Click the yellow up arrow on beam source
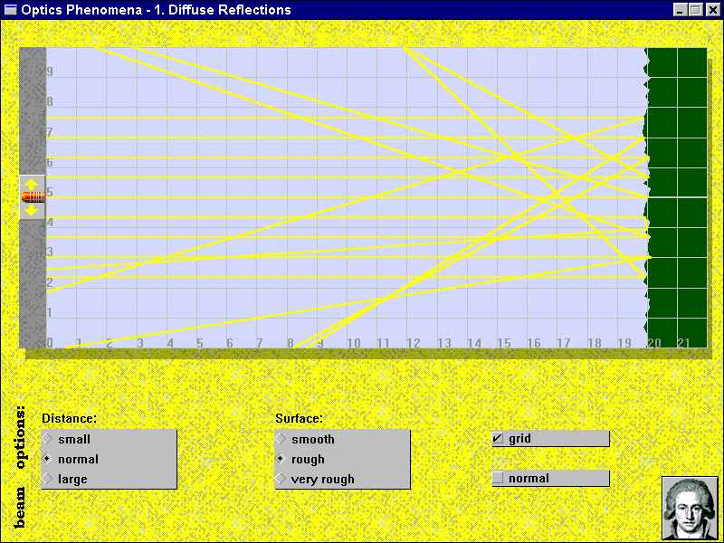 click(32, 184)
